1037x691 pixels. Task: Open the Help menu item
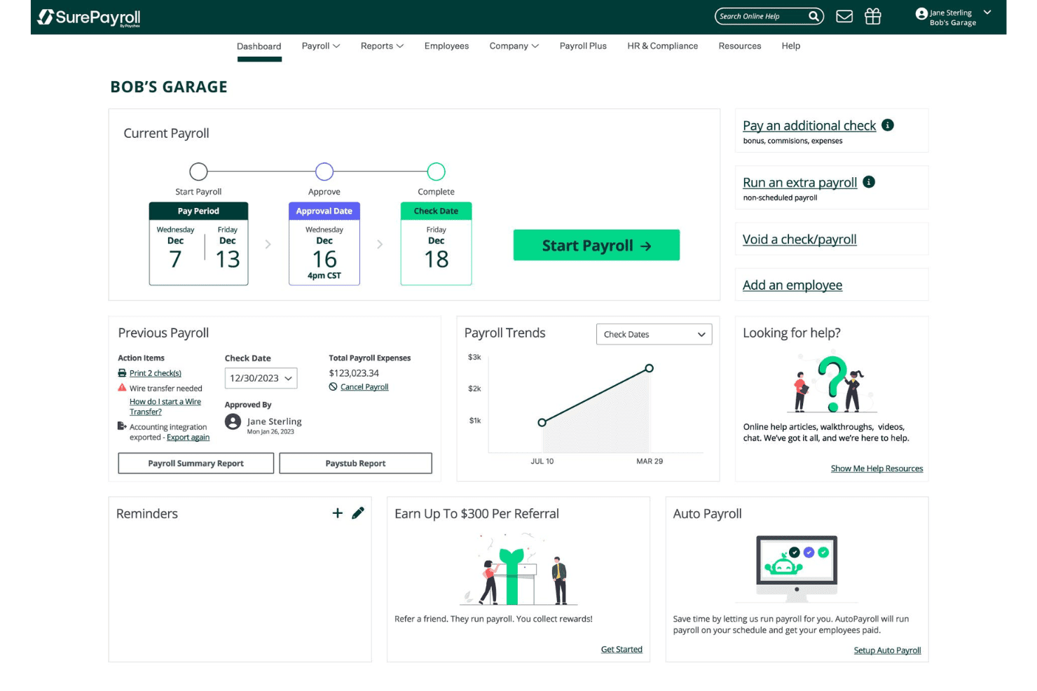click(791, 46)
